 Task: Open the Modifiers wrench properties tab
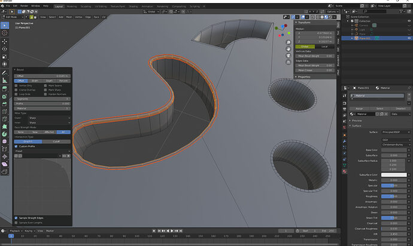pyautogui.click(x=344, y=141)
